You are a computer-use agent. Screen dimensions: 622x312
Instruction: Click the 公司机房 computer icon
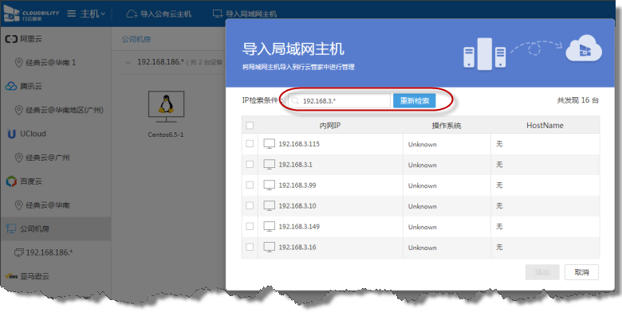(x=11, y=228)
